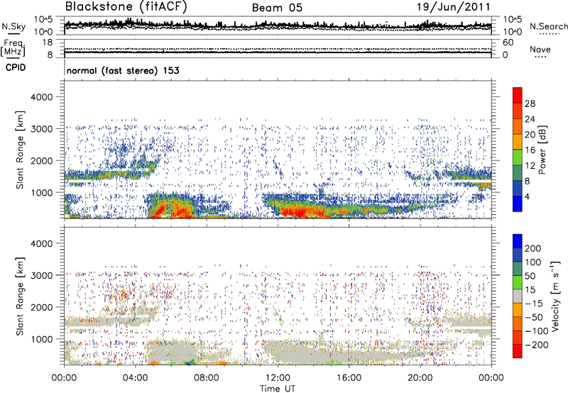568x393 pixels.
Task: Click the "16:00" time tick label
Action: [349, 378]
